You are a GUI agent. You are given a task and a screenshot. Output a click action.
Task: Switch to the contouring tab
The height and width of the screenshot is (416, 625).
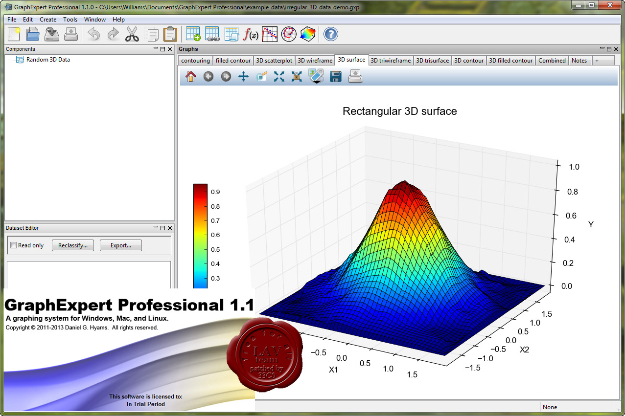[195, 61]
